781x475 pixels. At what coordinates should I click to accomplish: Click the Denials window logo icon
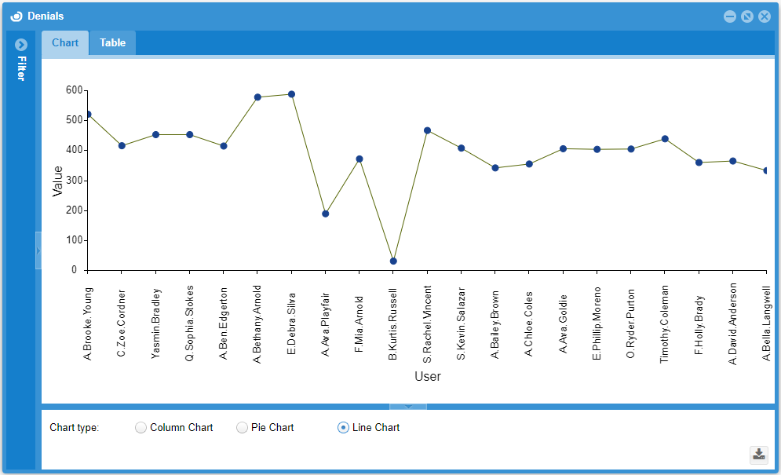[16, 16]
